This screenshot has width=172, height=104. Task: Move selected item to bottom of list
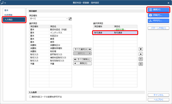tap(141, 64)
